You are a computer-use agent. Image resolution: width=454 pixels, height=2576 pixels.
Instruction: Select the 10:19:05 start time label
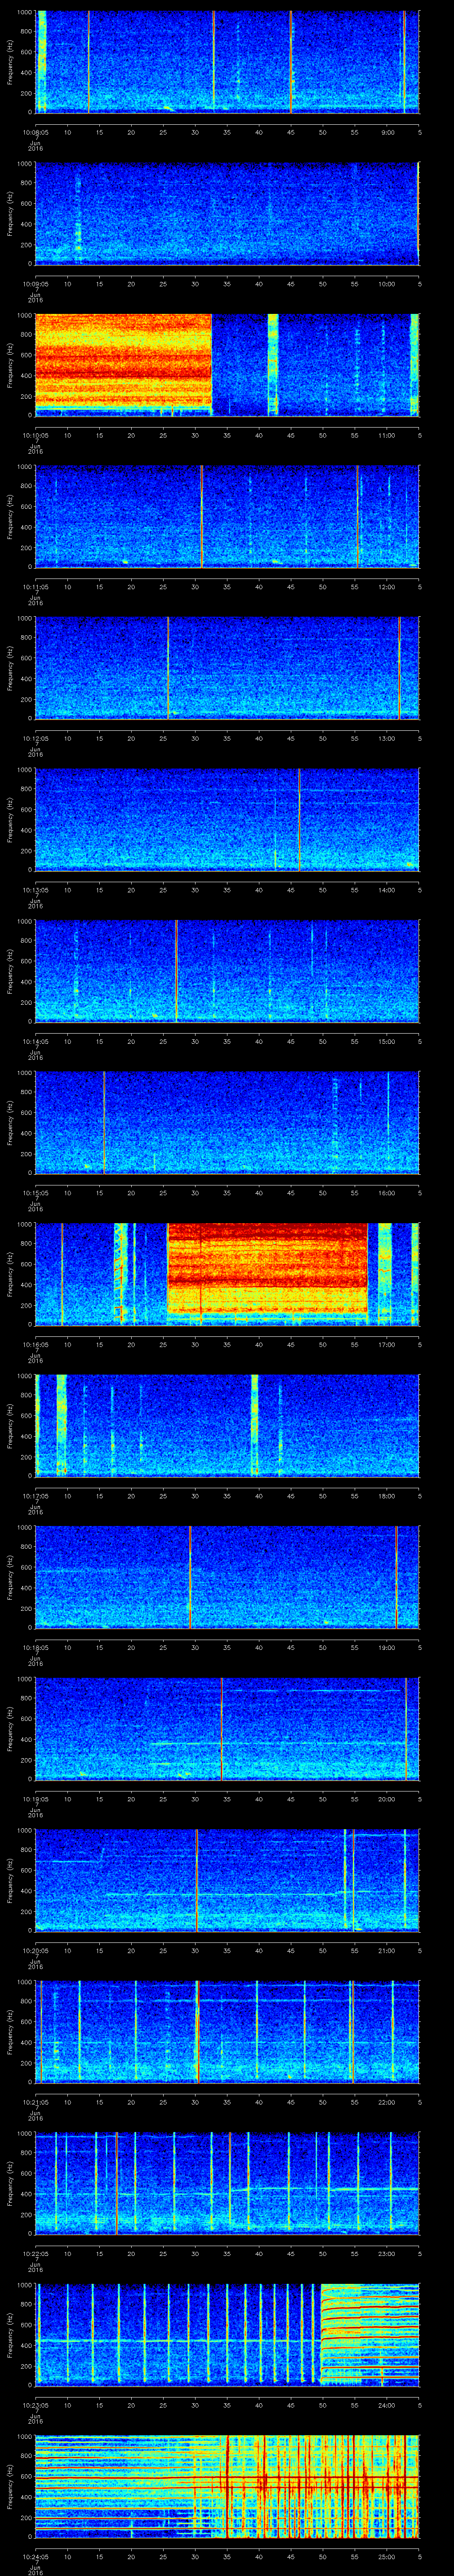[36, 1798]
